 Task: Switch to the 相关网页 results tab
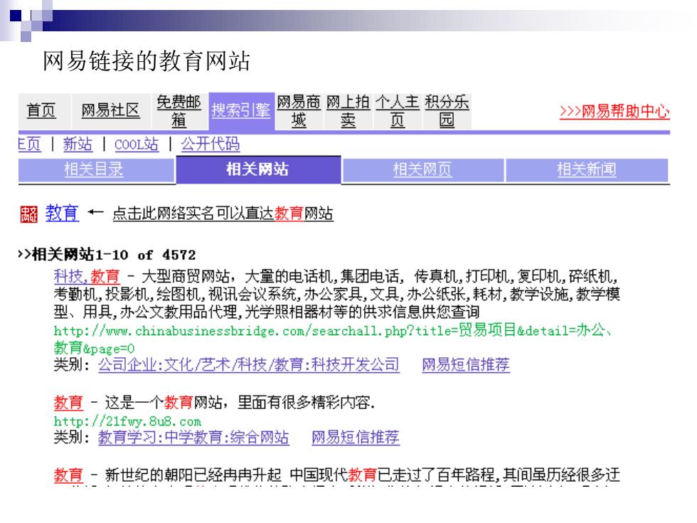click(422, 169)
